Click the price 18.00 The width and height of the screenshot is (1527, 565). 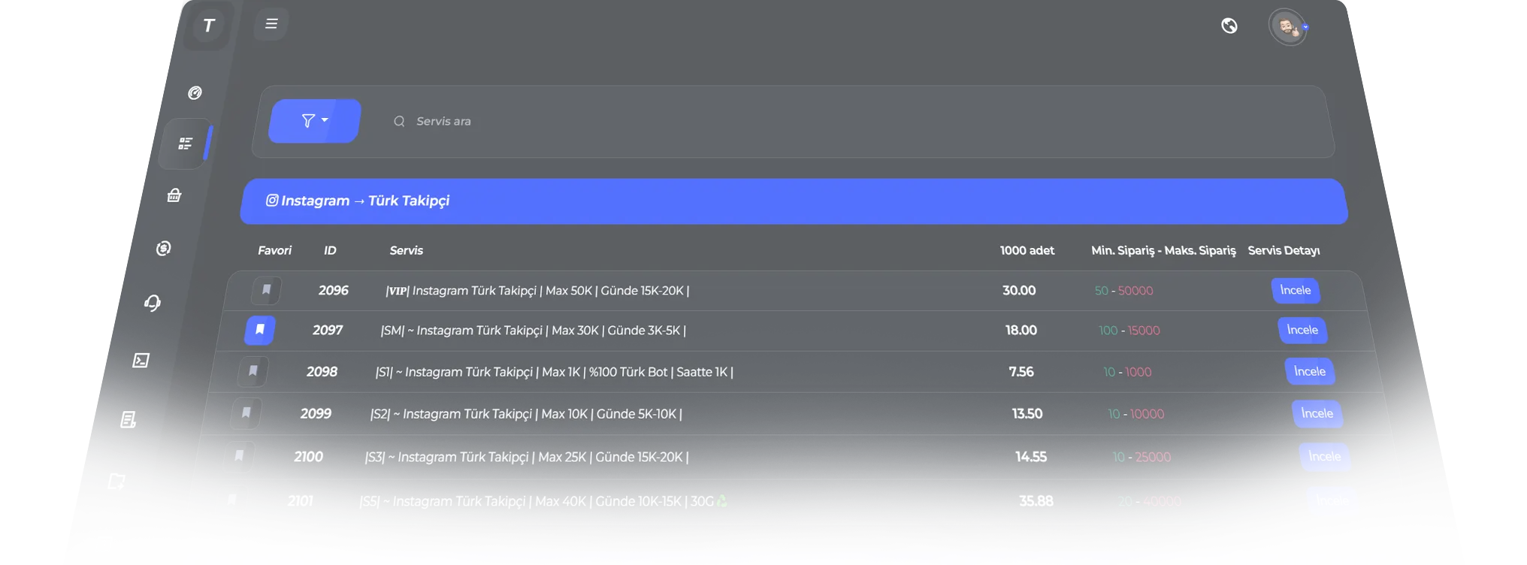pyautogui.click(x=1021, y=331)
